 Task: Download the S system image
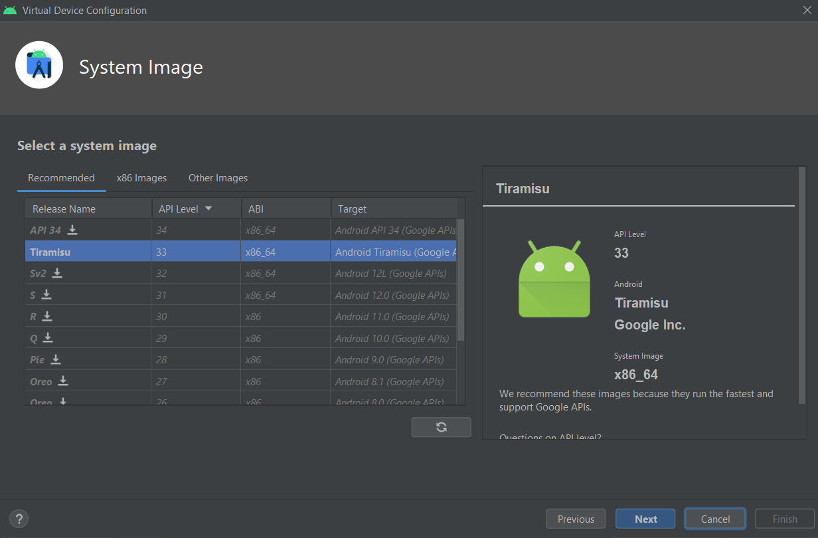[46, 294]
